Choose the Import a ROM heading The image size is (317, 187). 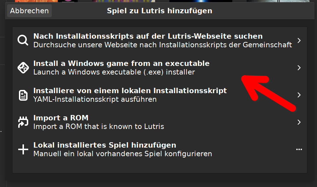(61, 118)
